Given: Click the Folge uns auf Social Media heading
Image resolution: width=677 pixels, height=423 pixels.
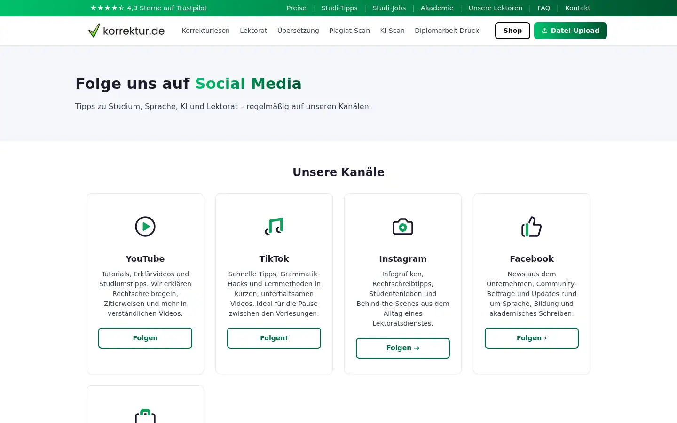Looking at the screenshot, I should 189,84.
